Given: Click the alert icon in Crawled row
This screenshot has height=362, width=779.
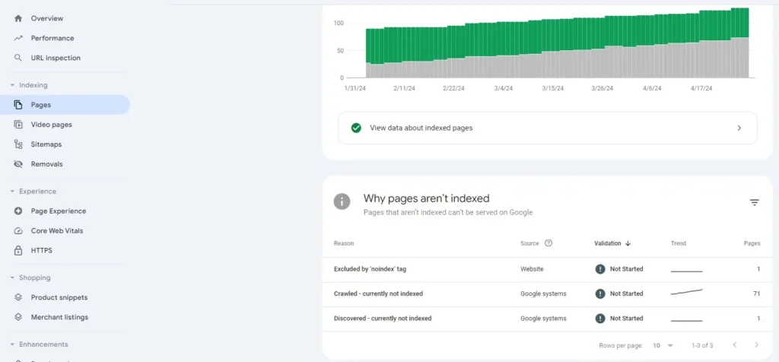Looking at the screenshot, I should pos(600,294).
